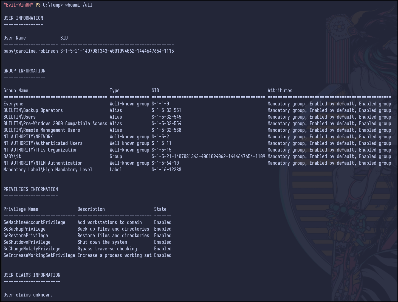Click the 'whoami /all' command
398x302 pixels.
[79, 5]
